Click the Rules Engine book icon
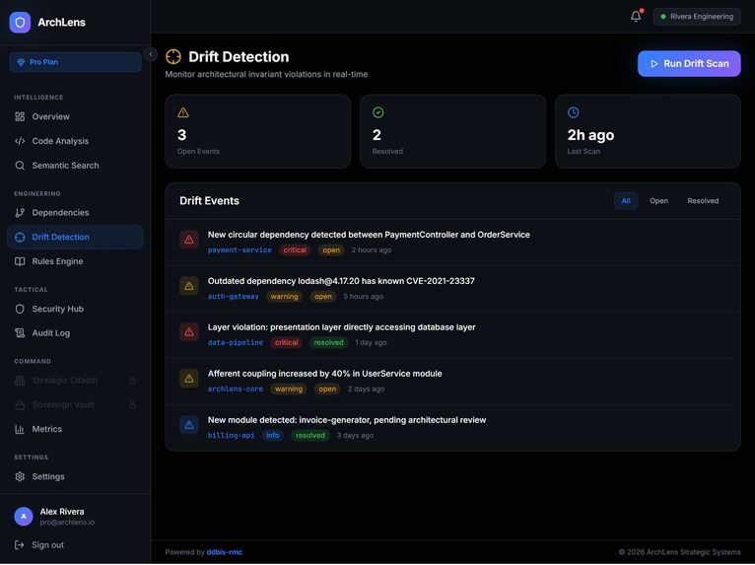This screenshot has width=755, height=565. point(20,261)
